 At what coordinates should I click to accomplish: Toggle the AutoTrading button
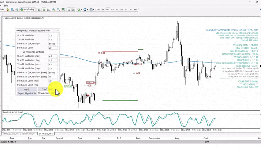[x=27, y=9]
